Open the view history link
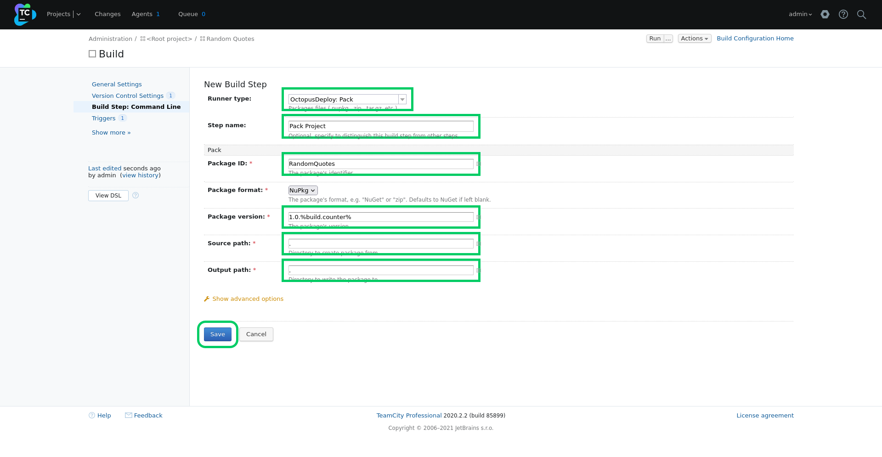 click(141, 175)
